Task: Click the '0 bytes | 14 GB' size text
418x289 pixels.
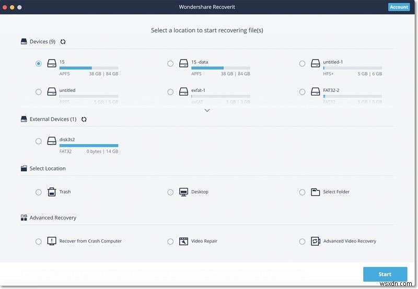Action: click(102, 151)
